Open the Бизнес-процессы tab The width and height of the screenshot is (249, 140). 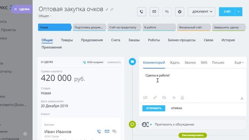click(x=182, y=40)
